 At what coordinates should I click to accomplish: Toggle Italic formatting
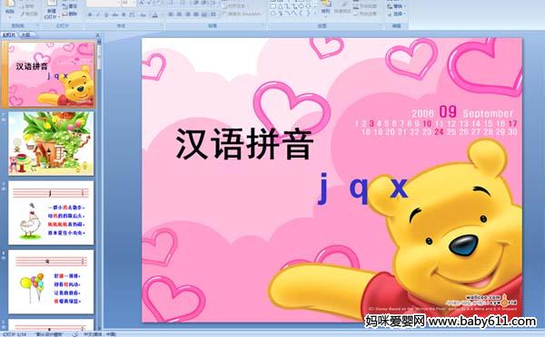(x=98, y=14)
